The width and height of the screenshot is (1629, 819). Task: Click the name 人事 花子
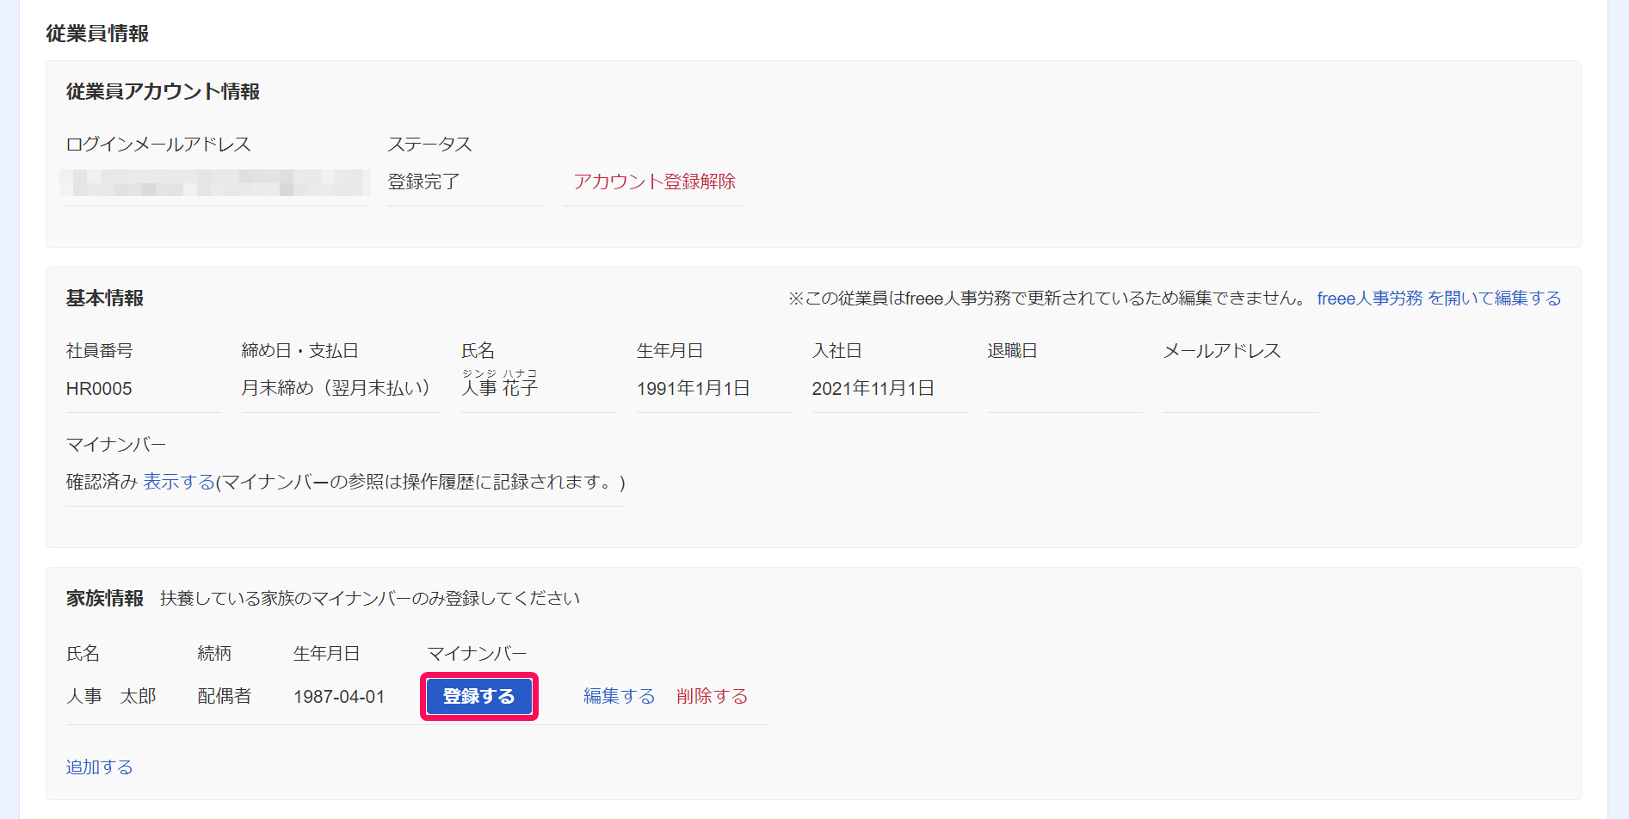[x=500, y=388]
